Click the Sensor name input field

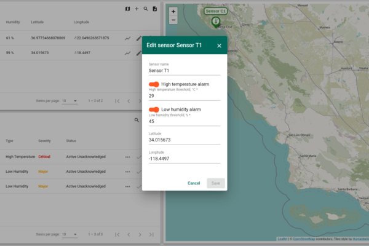[184, 70]
